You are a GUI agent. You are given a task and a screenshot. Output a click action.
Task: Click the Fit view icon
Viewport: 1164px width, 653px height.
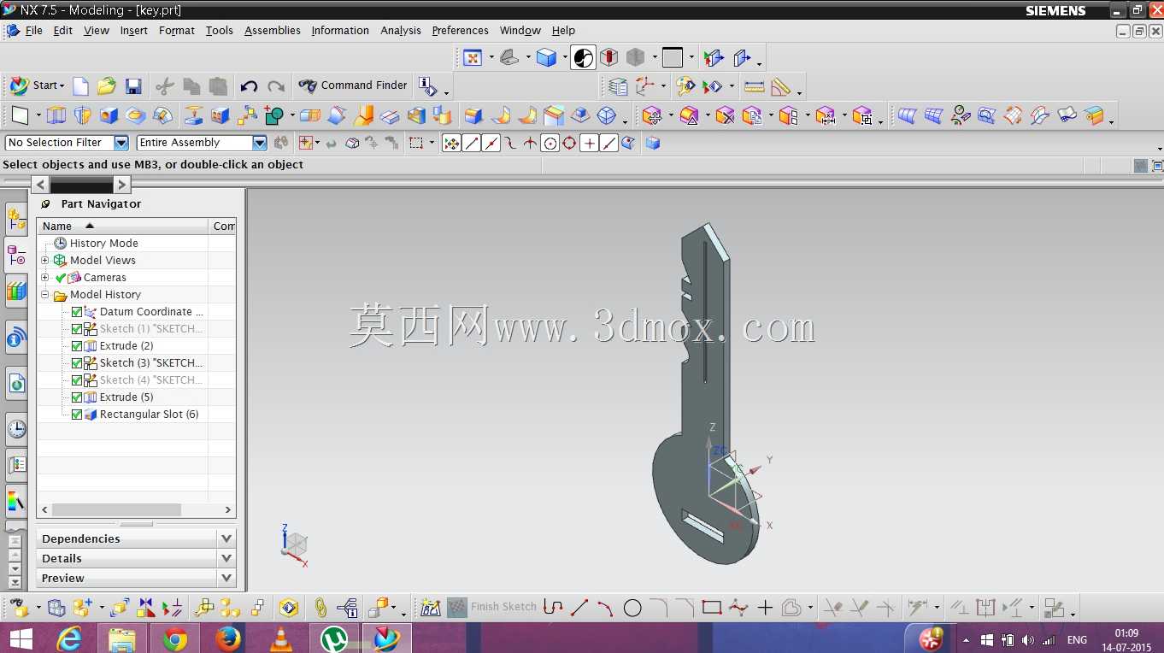click(x=472, y=57)
